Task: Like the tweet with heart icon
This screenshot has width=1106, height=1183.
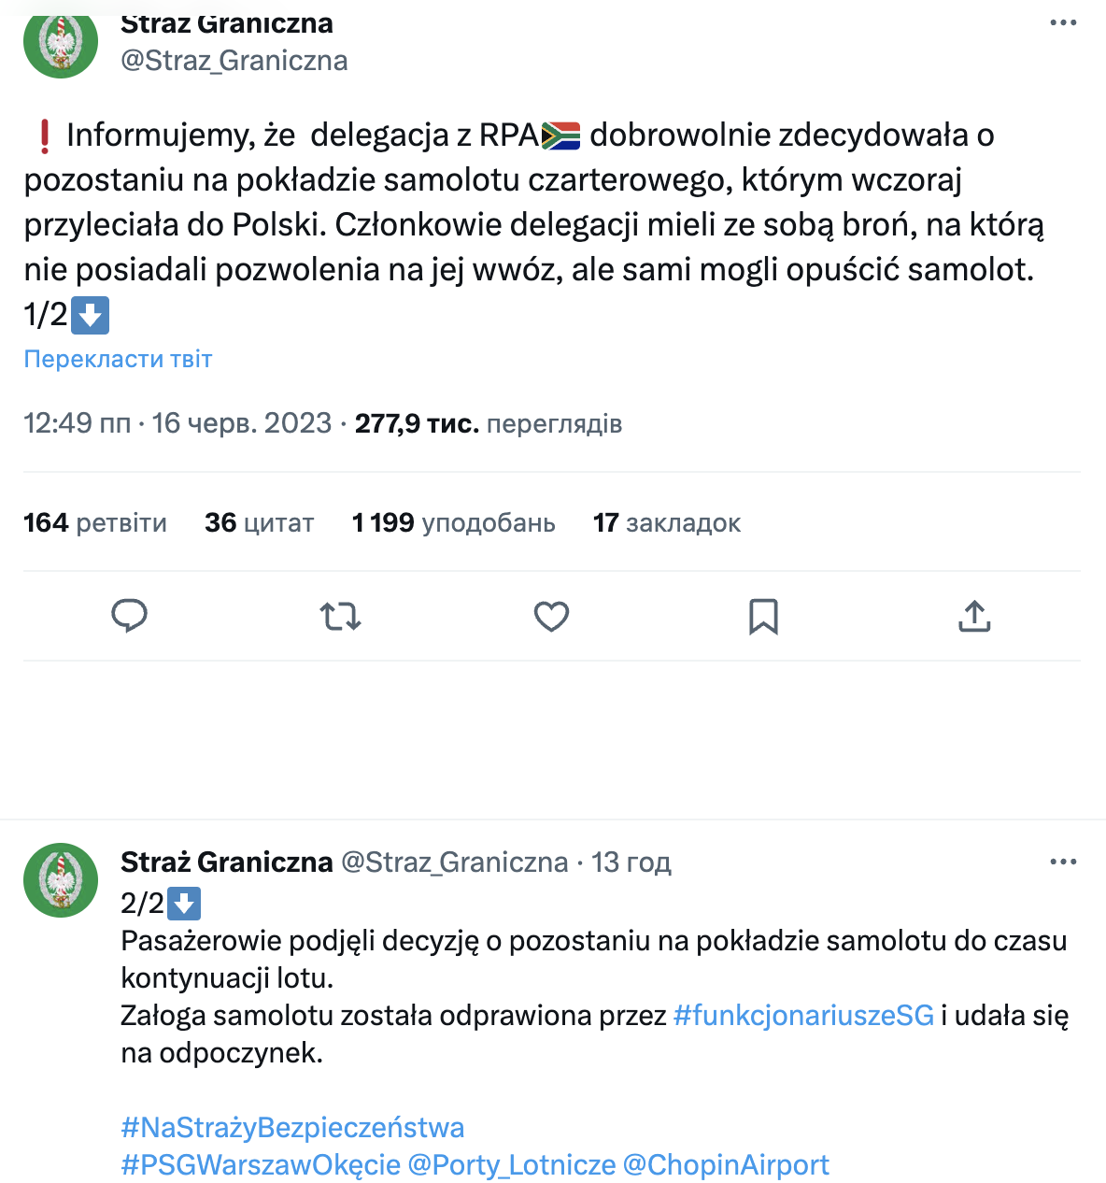Action: tap(551, 617)
